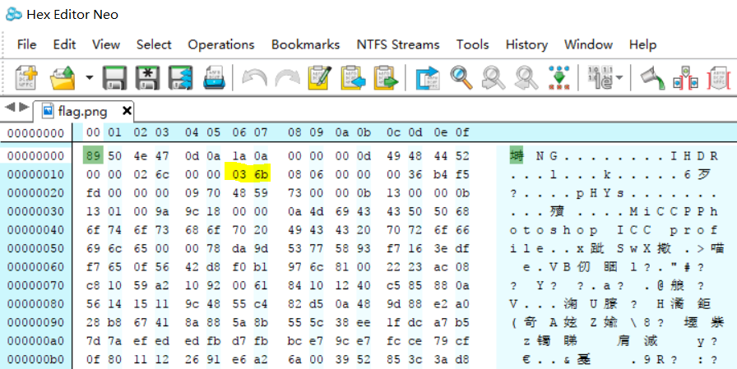This screenshot has width=737, height=369.
Task: Open the Tools menu
Action: tap(473, 44)
